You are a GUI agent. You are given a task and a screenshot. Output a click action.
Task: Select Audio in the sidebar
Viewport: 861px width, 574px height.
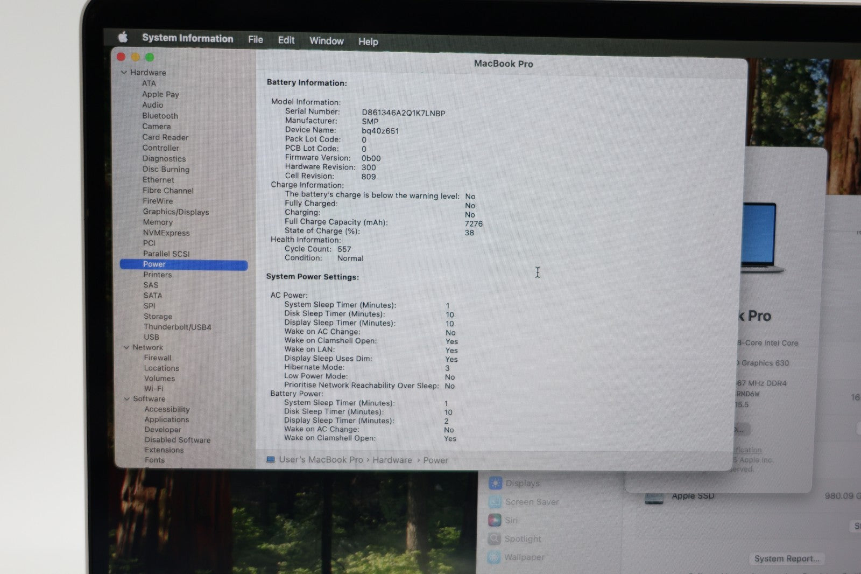tap(152, 105)
